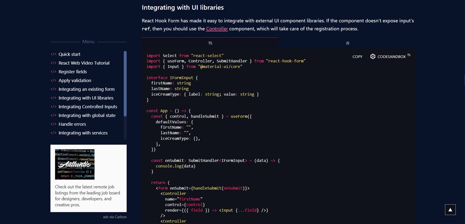
Task: Click the const App arrow function line
Action: [169, 111]
